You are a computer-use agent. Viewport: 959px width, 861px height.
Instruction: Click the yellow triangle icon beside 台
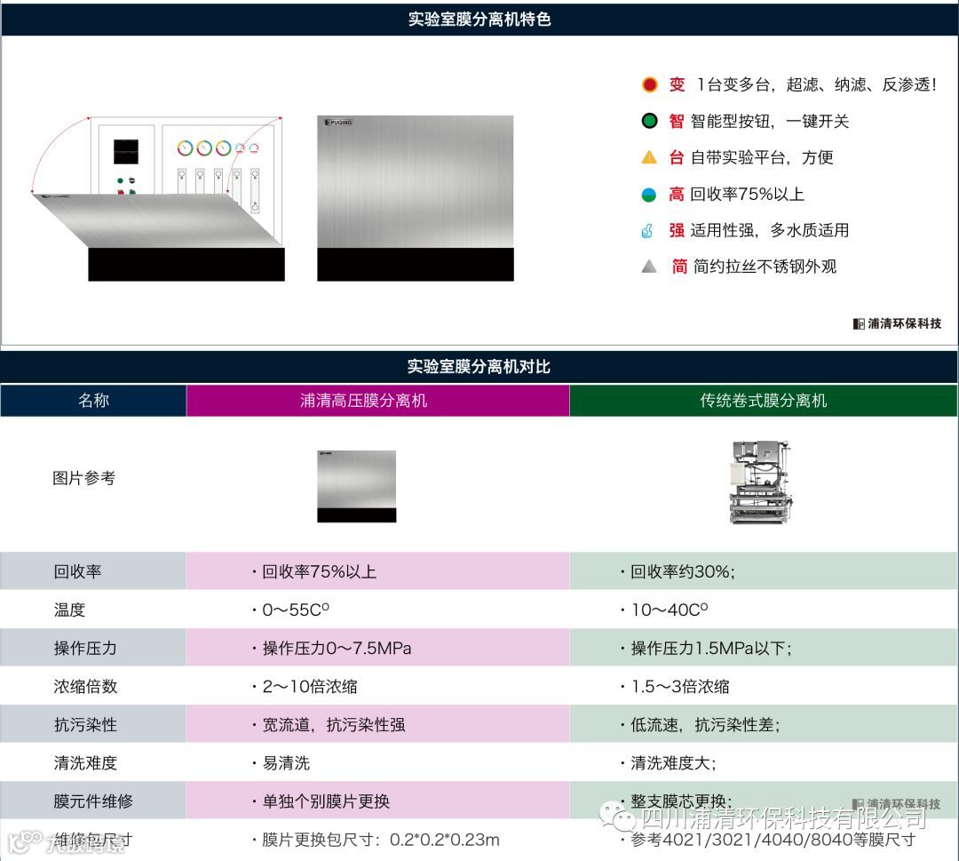pyautogui.click(x=649, y=157)
